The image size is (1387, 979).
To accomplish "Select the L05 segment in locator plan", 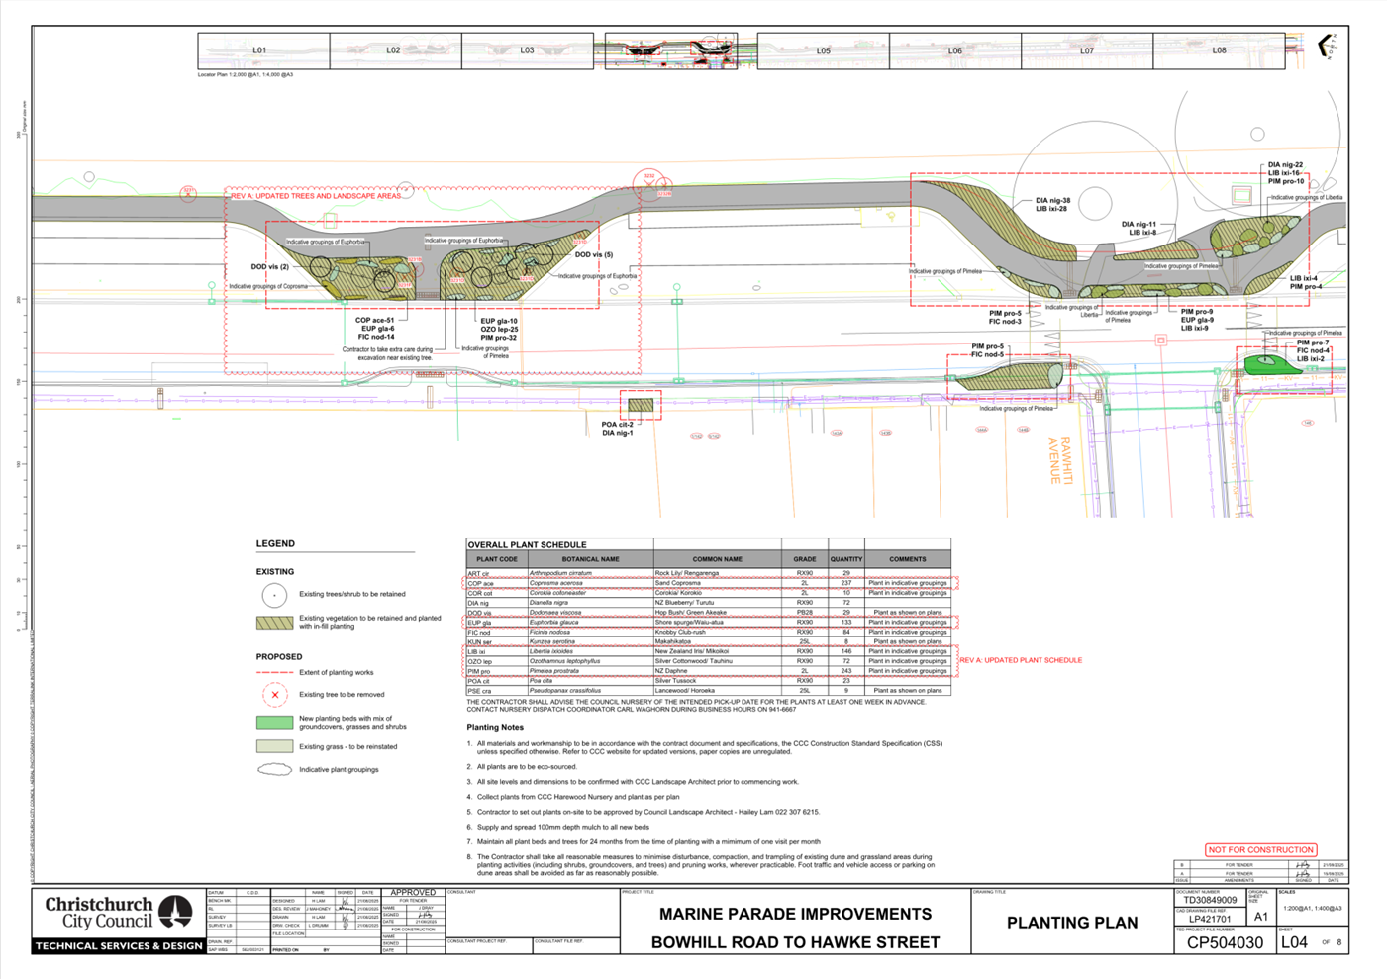I will [823, 50].
